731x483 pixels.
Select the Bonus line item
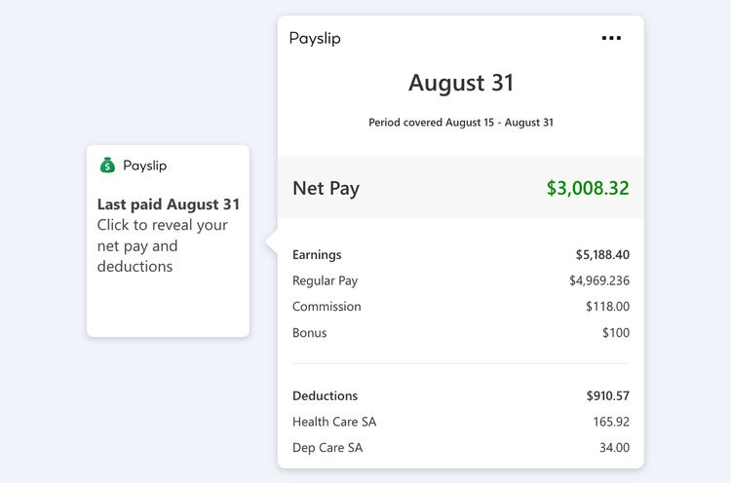[x=310, y=333]
